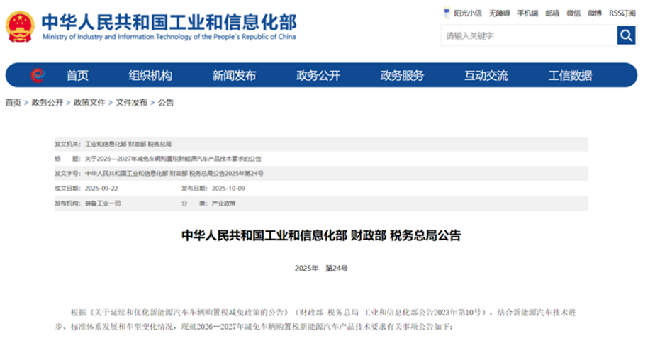The height and width of the screenshot is (353, 655).
Task: Click the 邮箱 mailbox link
Action: pos(552,13)
